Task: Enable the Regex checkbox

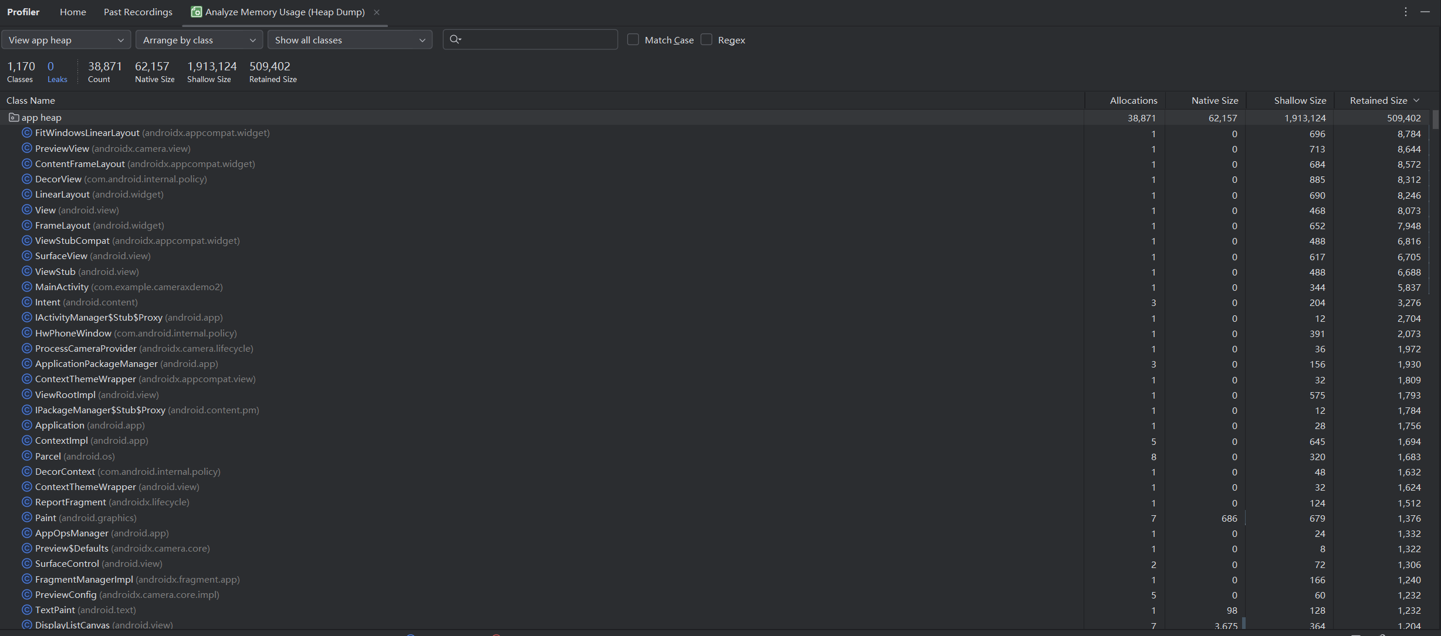Action: [x=706, y=39]
